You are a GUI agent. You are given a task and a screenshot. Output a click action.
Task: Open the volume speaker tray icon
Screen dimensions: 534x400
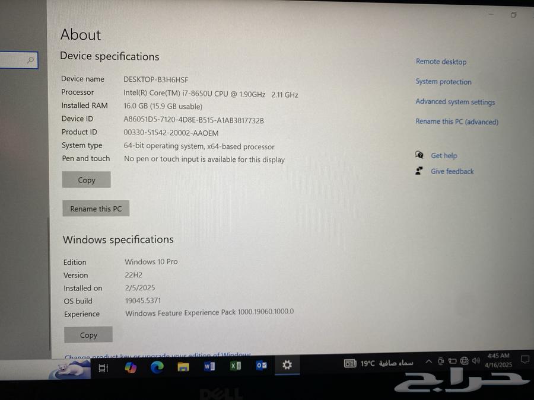476,360
